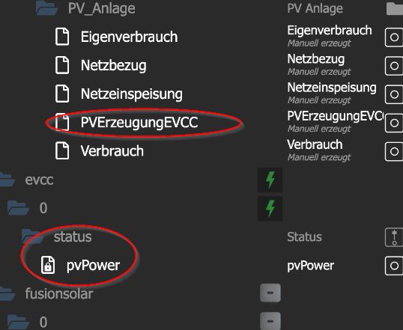The width and height of the screenshot is (403, 330).
Task: Select the Netzeinspeisung object
Action: coord(132,94)
